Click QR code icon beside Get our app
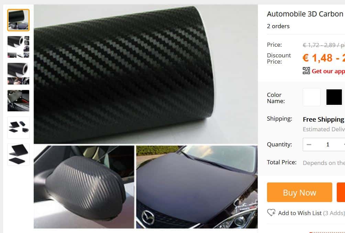Viewport: 345px width, 233px height. click(x=306, y=71)
